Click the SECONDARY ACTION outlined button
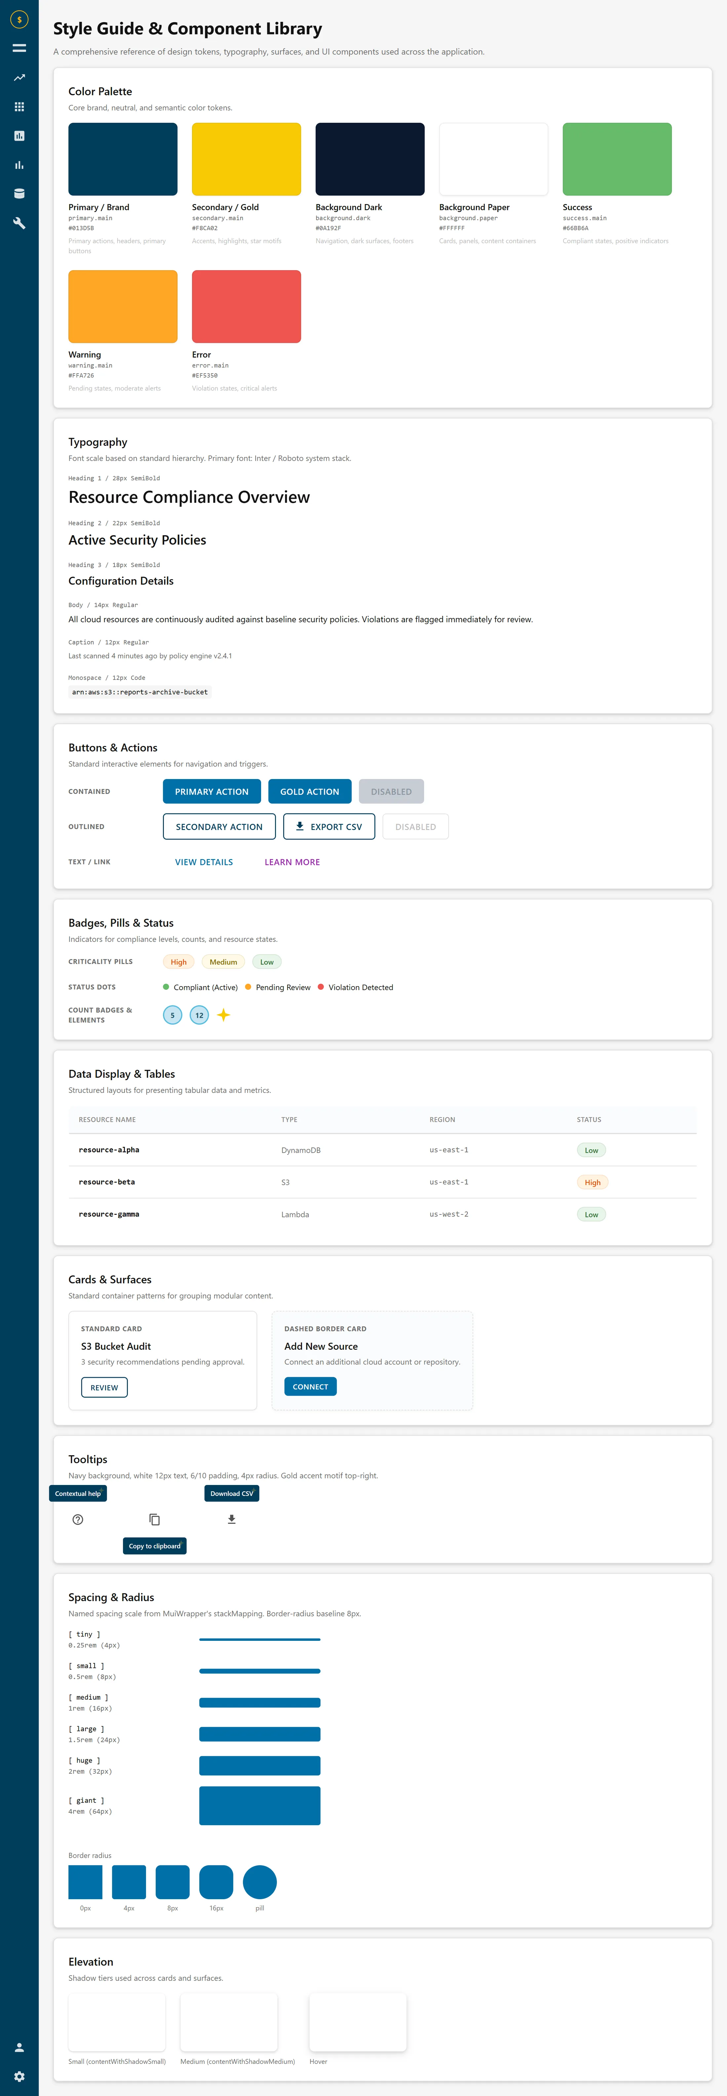This screenshot has width=727, height=2096. [219, 826]
